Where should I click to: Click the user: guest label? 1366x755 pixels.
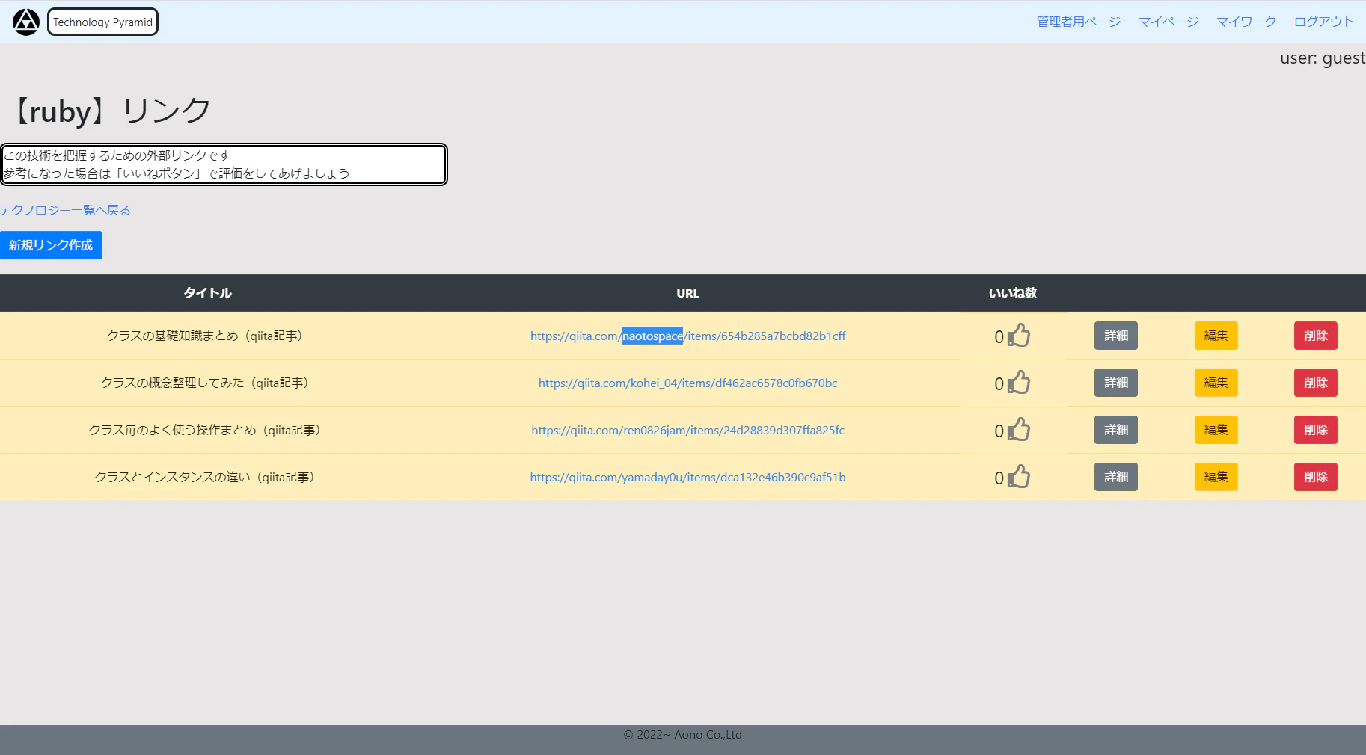[1322, 58]
